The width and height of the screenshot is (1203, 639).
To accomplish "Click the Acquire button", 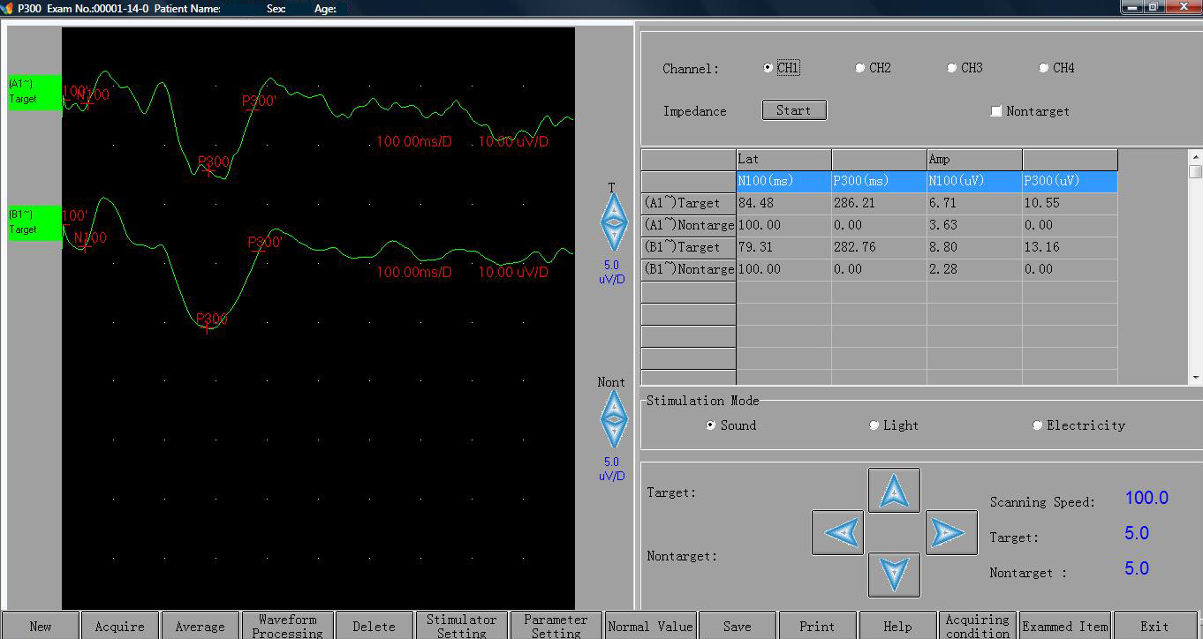I will point(120,626).
